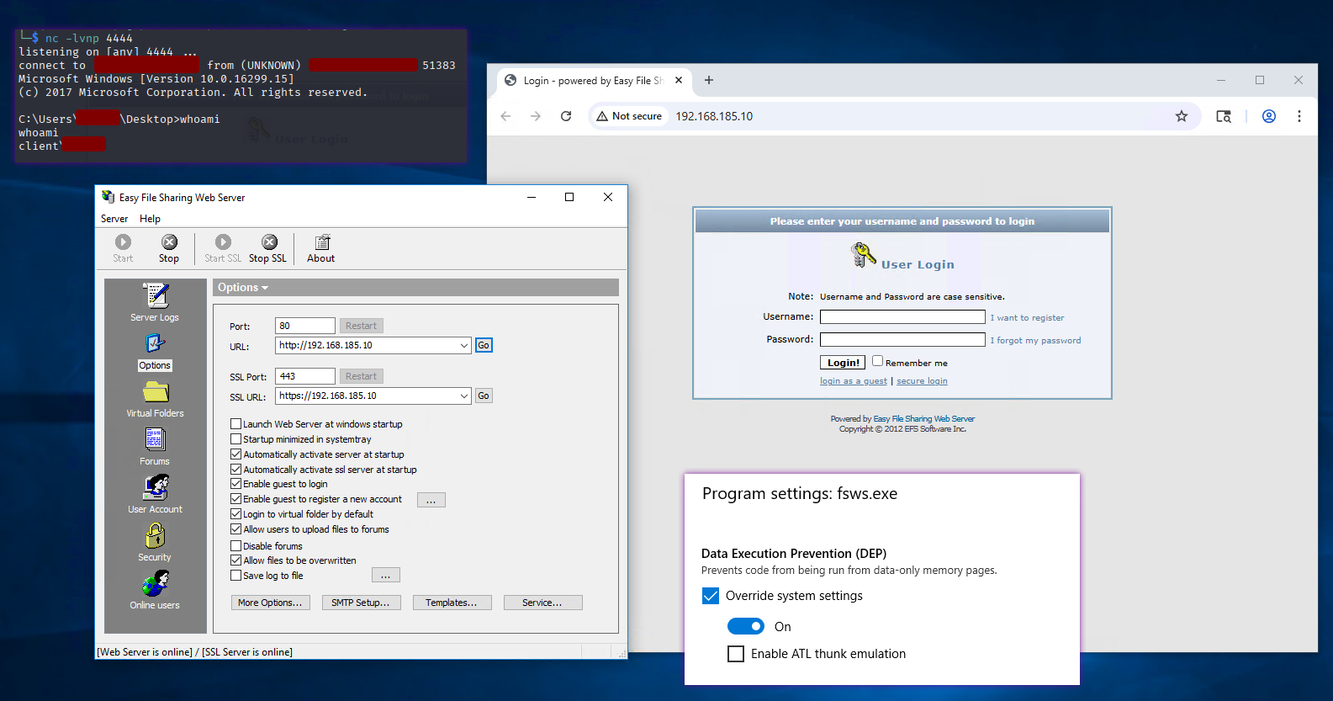Click the login as a guest link
1333x701 pixels.
click(854, 381)
